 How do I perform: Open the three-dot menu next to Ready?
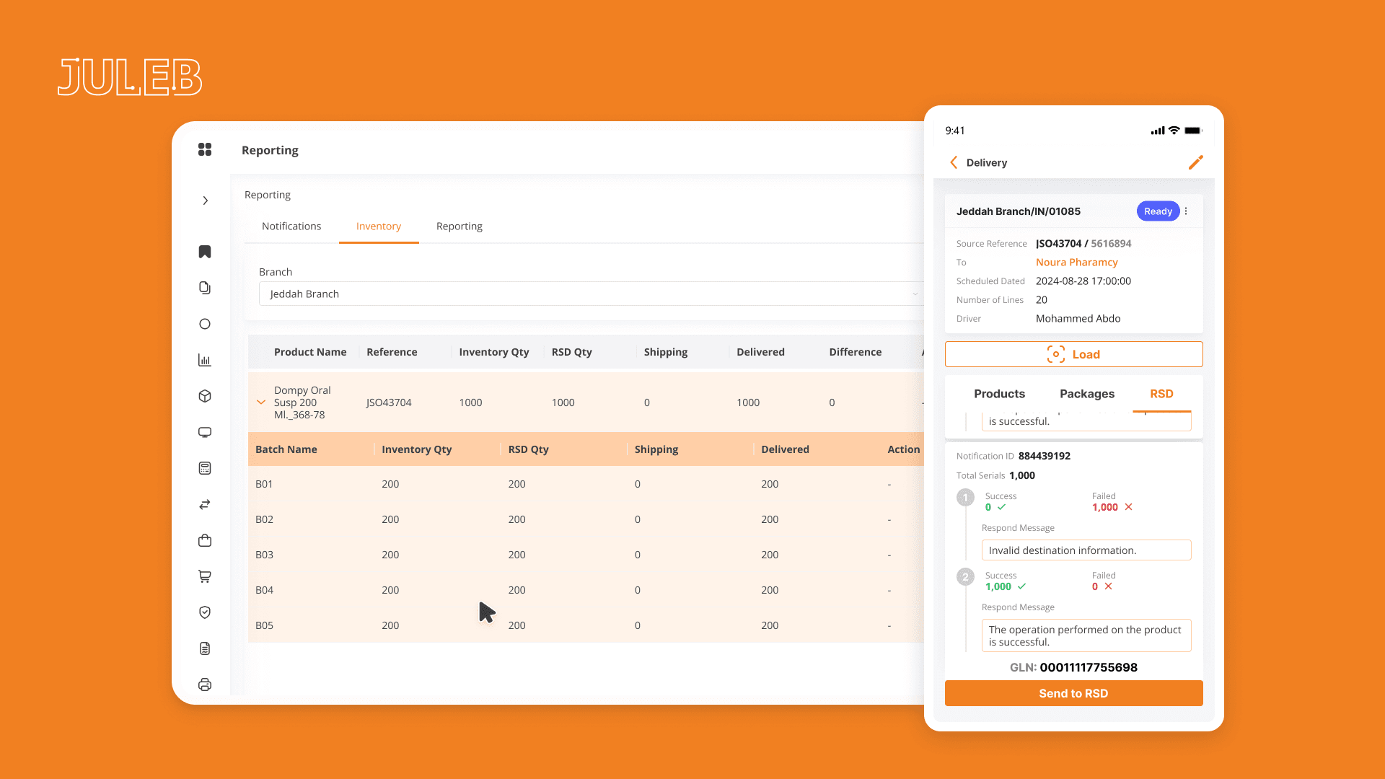(1186, 211)
